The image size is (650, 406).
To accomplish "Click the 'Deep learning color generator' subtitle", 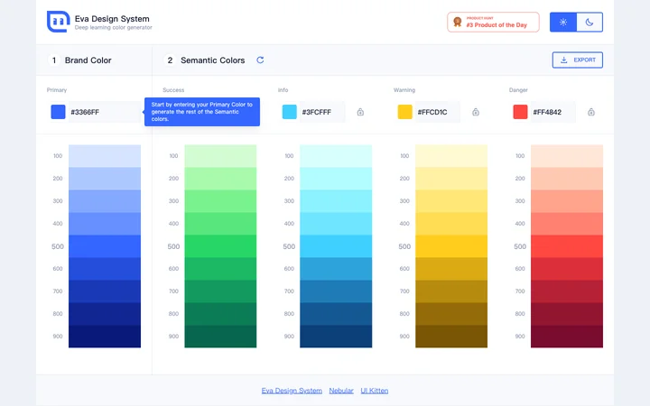I will click(113, 28).
